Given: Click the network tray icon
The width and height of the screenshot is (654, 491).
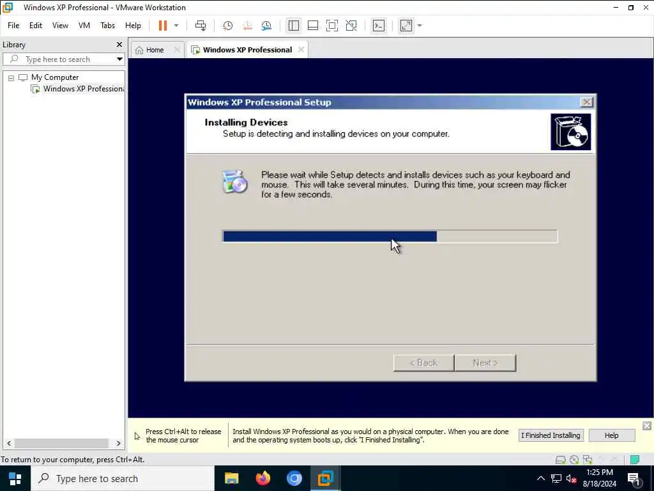Looking at the screenshot, I should pos(556,478).
